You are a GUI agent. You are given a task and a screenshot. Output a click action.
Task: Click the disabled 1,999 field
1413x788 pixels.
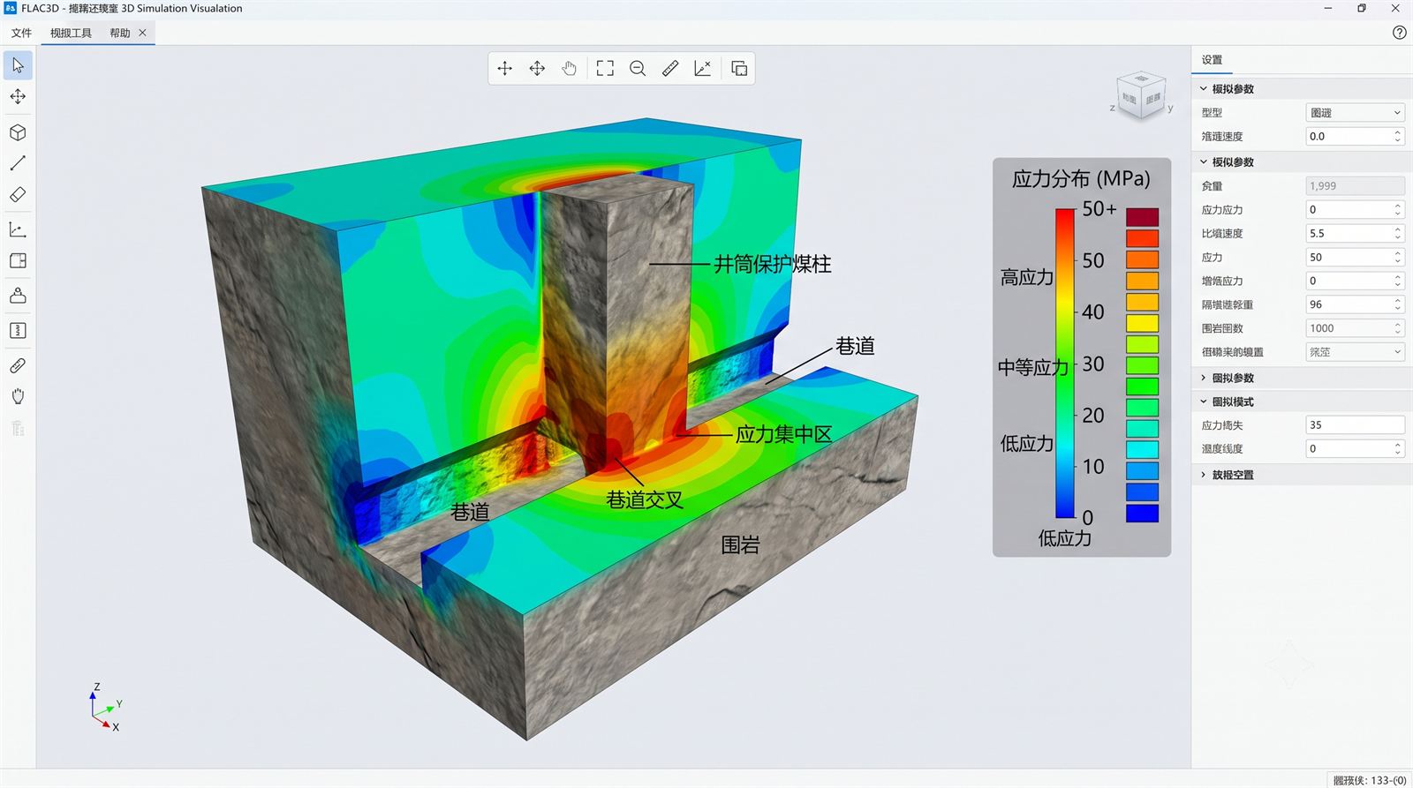point(1355,186)
